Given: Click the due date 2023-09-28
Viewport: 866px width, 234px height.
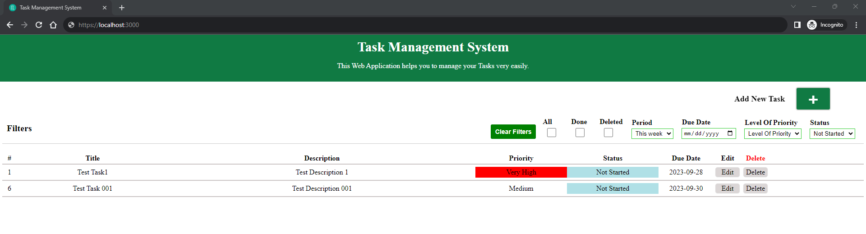Looking at the screenshot, I should coord(686,172).
